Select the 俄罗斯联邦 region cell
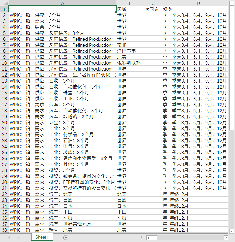235x242 pixels. click(130, 63)
